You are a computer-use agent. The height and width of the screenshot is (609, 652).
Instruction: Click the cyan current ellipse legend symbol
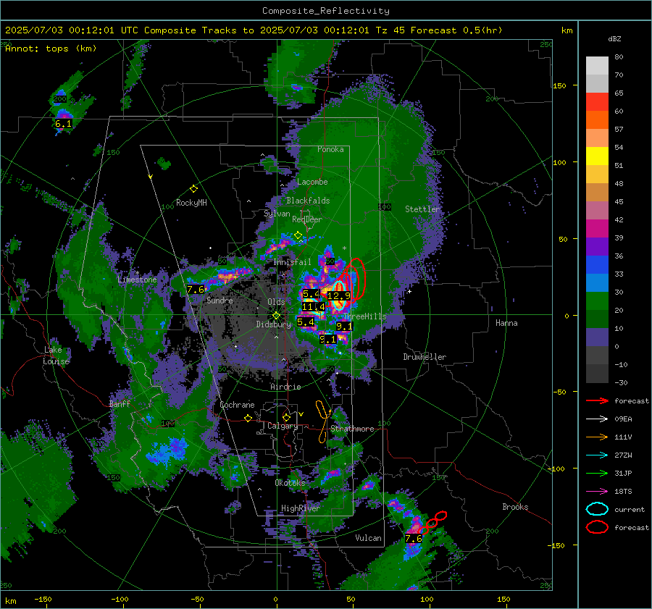click(x=597, y=509)
